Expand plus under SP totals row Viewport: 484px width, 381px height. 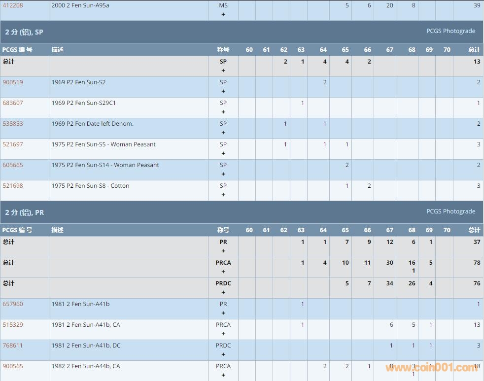point(223,70)
